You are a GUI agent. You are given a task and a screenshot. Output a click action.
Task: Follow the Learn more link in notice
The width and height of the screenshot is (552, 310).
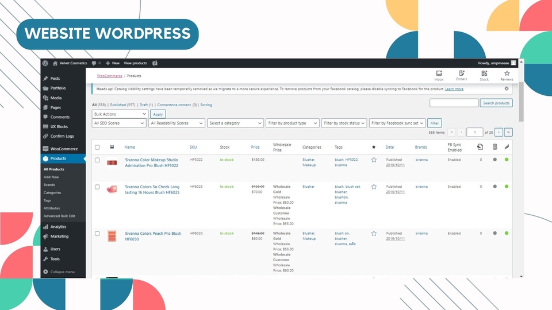pyautogui.click(x=454, y=89)
